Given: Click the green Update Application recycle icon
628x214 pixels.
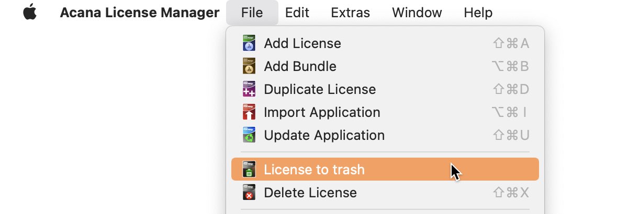Looking at the screenshot, I should click(249, 135).
